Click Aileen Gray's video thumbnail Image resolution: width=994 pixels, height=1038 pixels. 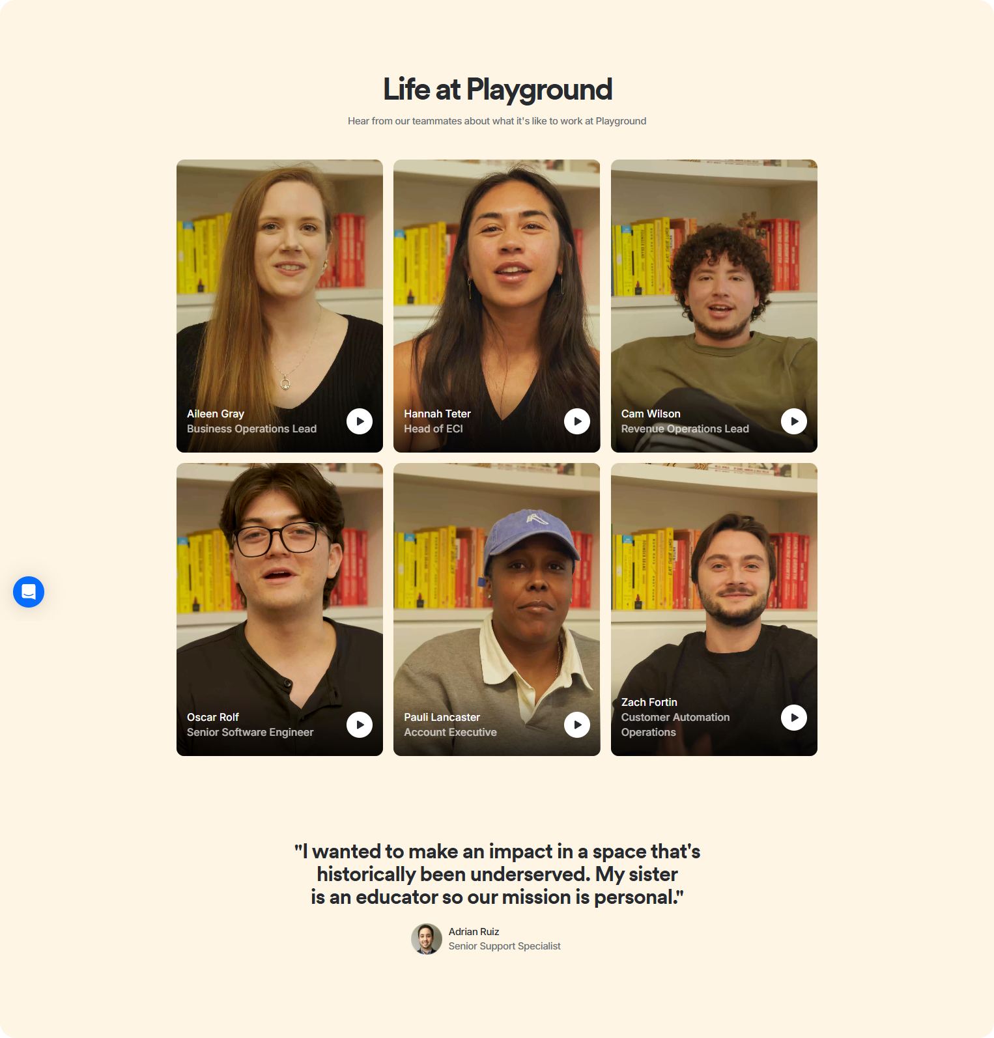[279, 306]
